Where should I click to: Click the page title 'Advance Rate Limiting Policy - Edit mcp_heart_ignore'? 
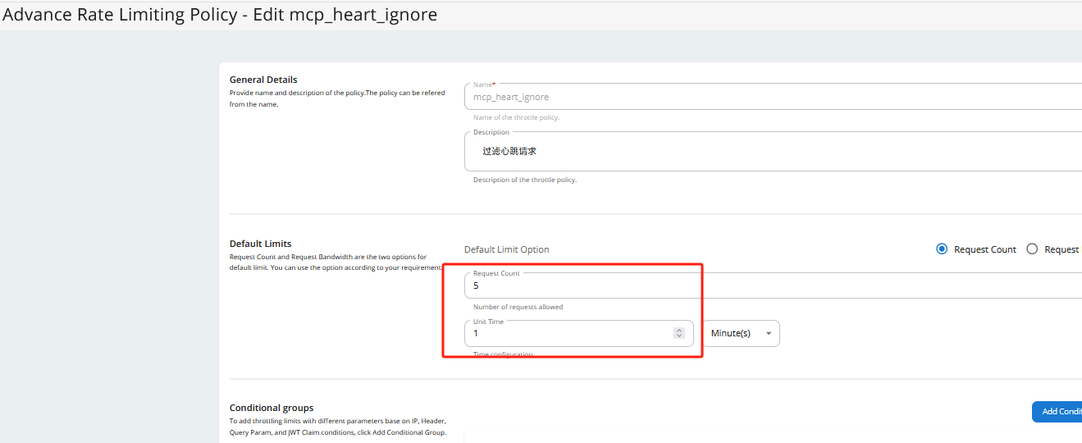[220, 15]
